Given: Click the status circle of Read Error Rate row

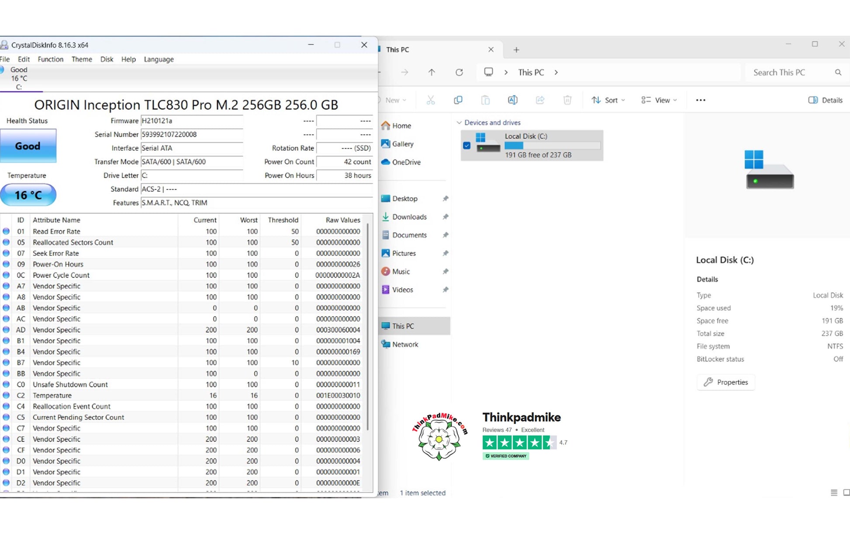Looking at the screenshot, I should 6,231.
